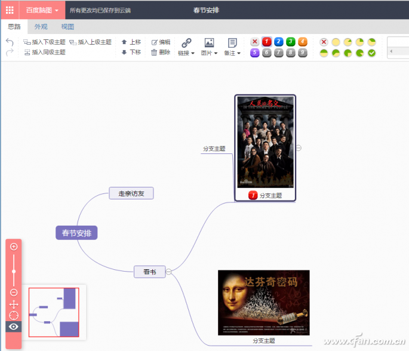Set progress to half pie icon
409x351 pixels.
point(324,53)
